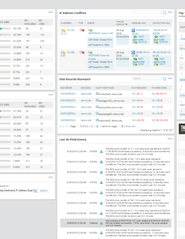Click the host icon beside hqdcwds01.demo.lab.
Viewport: 185px width, 239px height.
(97, 120)
